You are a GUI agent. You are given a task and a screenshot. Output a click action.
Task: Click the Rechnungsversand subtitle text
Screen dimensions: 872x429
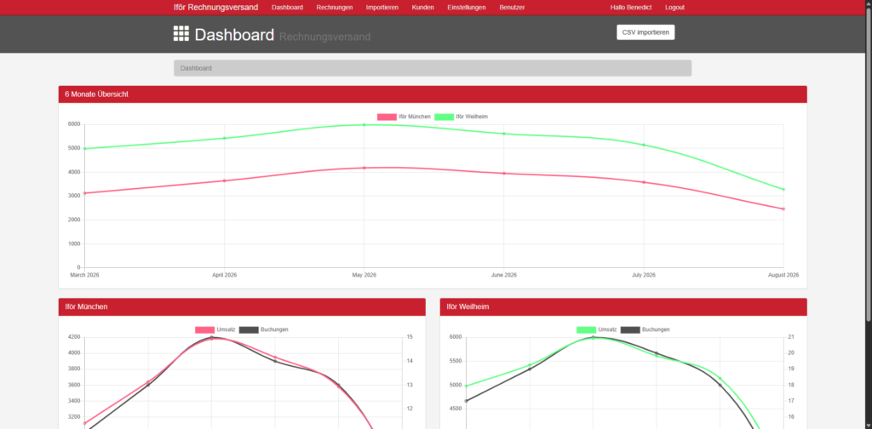coord(324,37)
